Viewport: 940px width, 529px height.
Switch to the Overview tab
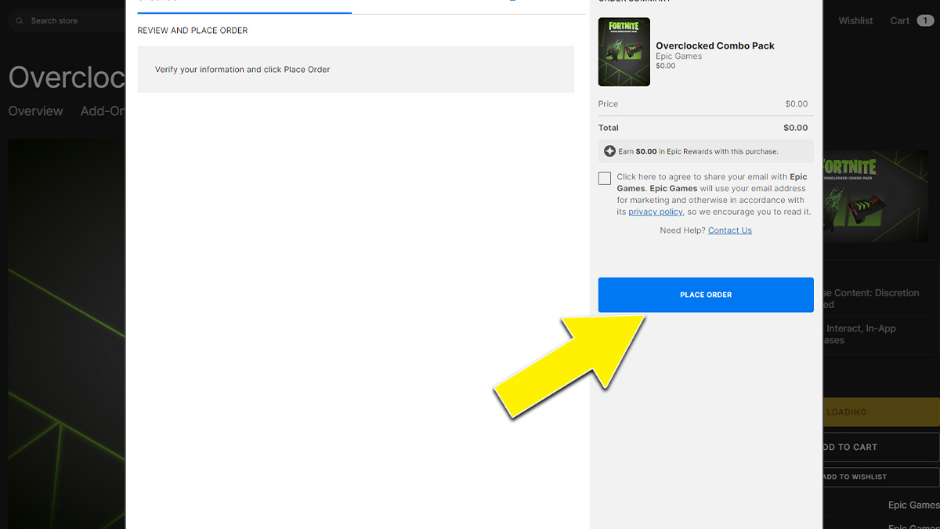35,111
